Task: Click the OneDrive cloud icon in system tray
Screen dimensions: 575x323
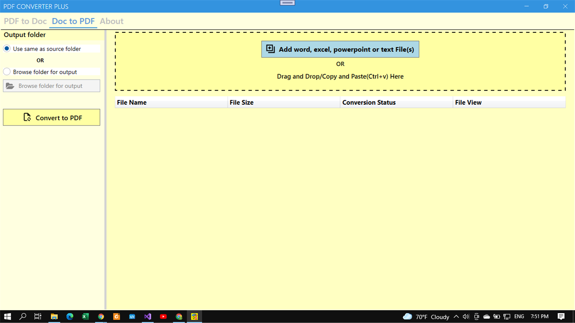Action: 486,316
